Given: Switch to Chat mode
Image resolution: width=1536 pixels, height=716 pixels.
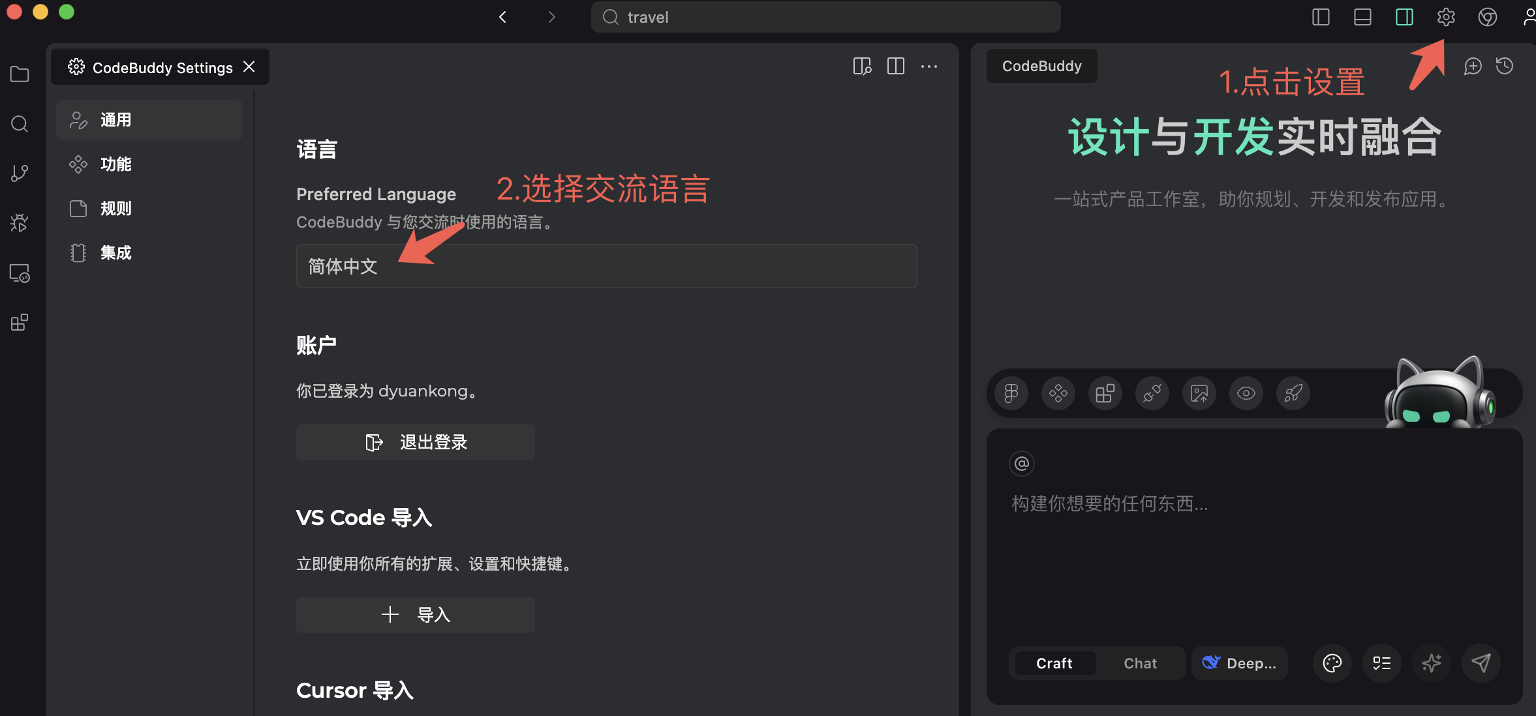Looking at the screenshot, I should tap(1140, 663).
